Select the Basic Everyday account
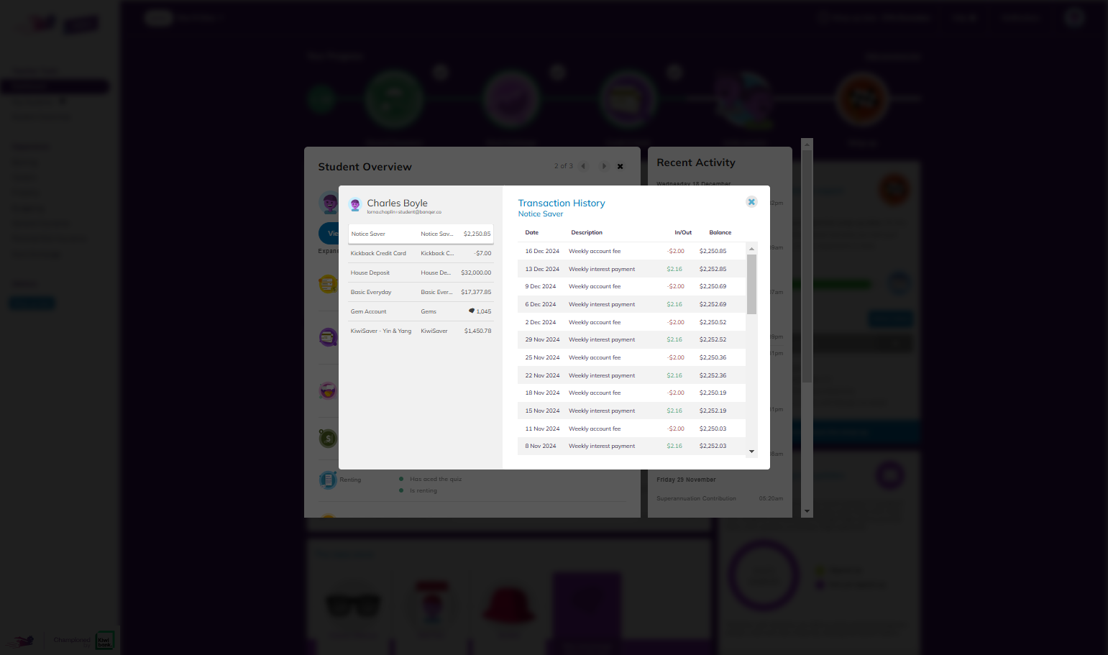1108x655 pixels. tap(421, 292)
